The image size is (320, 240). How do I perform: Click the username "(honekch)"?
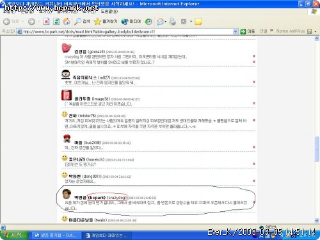point(95,159)
